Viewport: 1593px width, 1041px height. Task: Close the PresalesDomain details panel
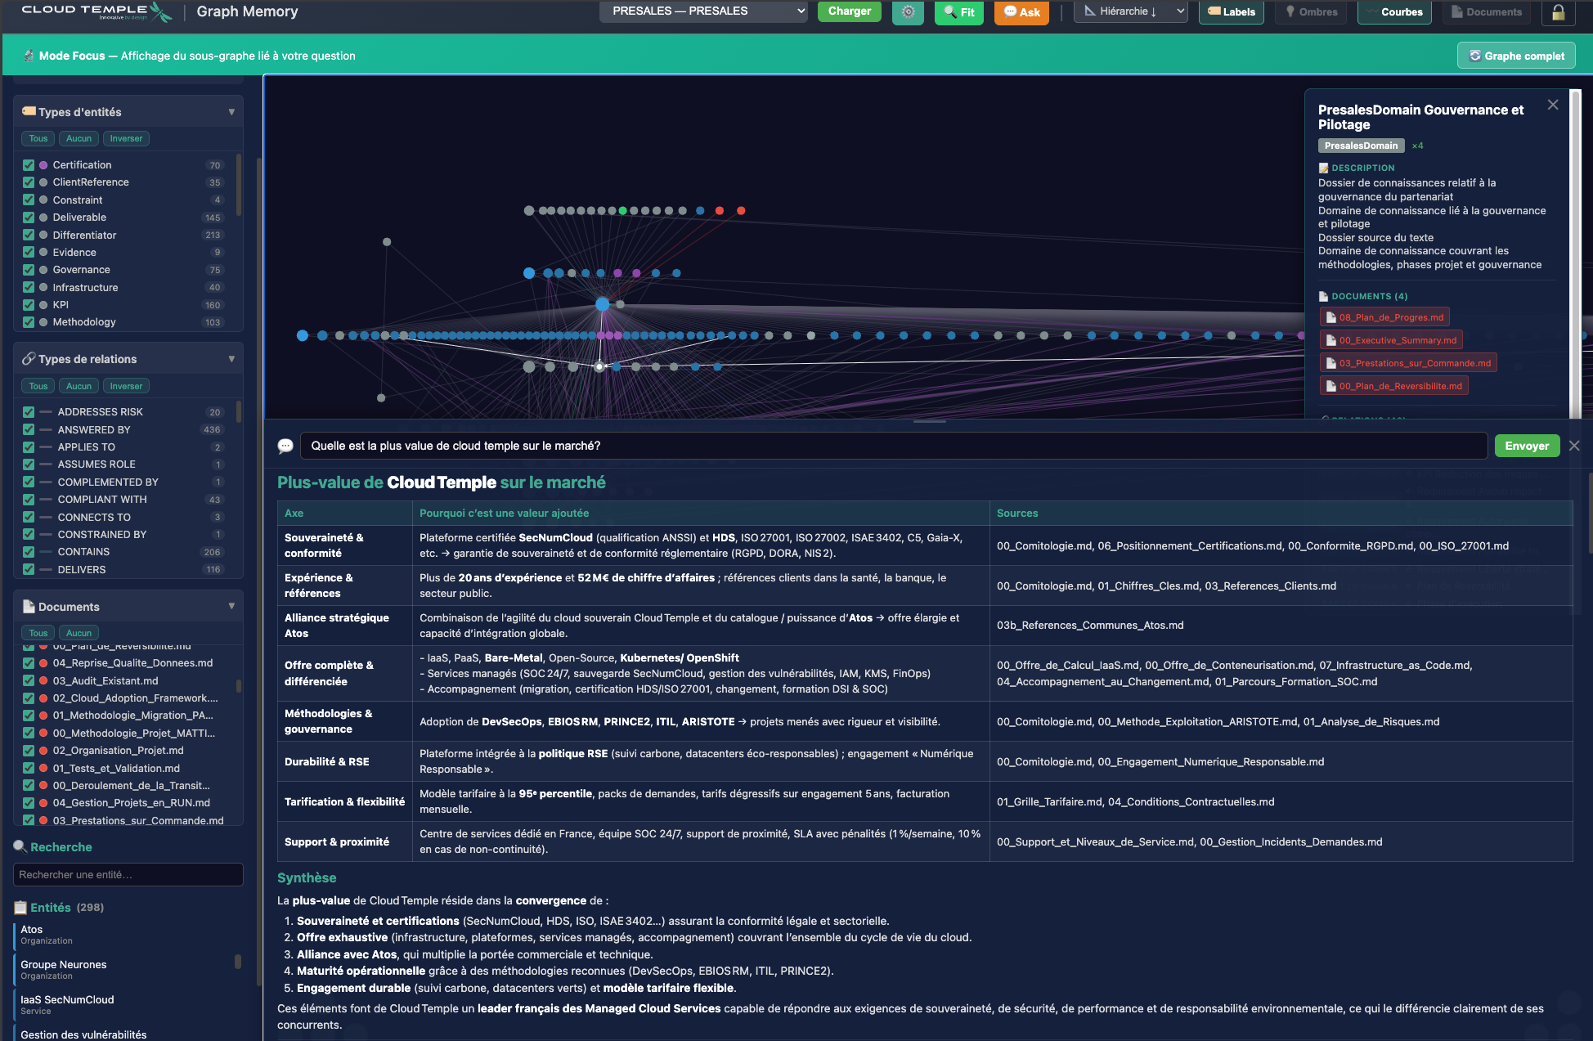(x=1553, y=105)
